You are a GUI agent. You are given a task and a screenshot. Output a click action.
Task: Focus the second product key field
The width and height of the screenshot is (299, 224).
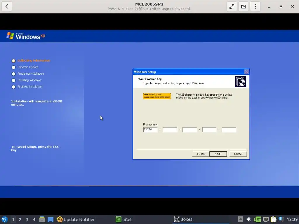[170, 130]
